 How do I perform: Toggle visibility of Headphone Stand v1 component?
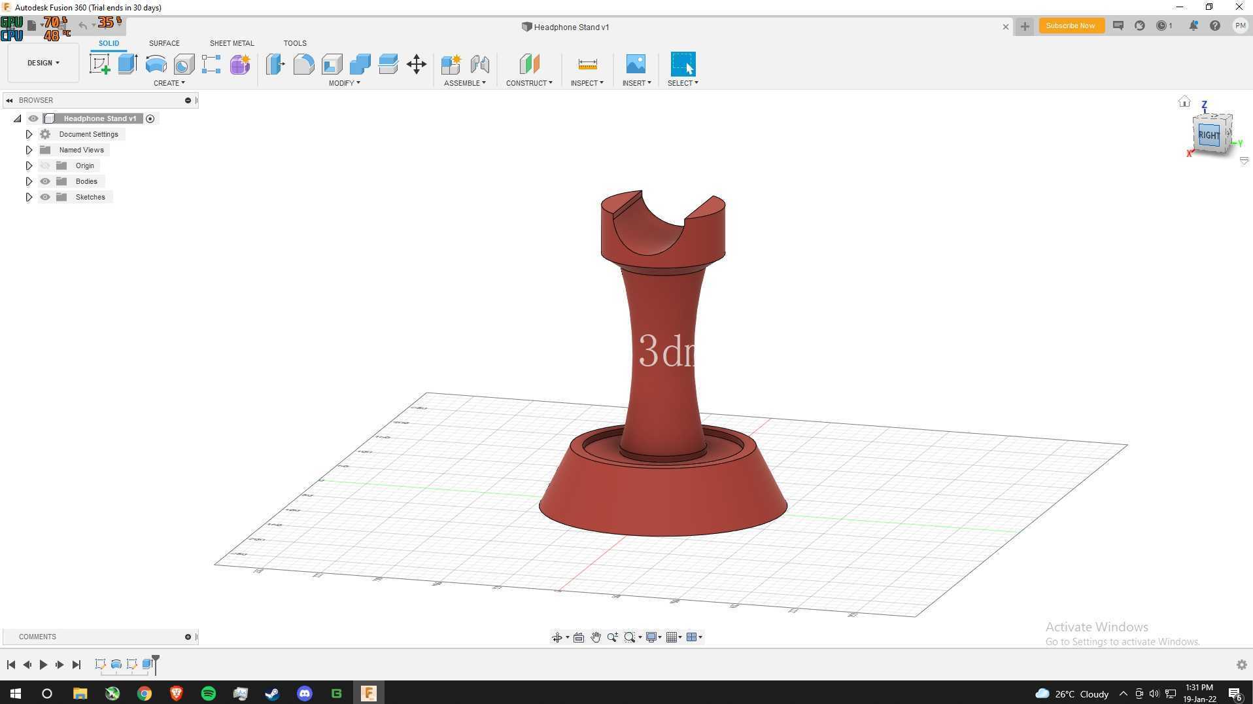click(33, 118)
